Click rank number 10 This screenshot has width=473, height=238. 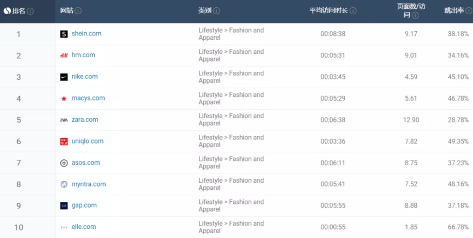[x=19, y=227]
